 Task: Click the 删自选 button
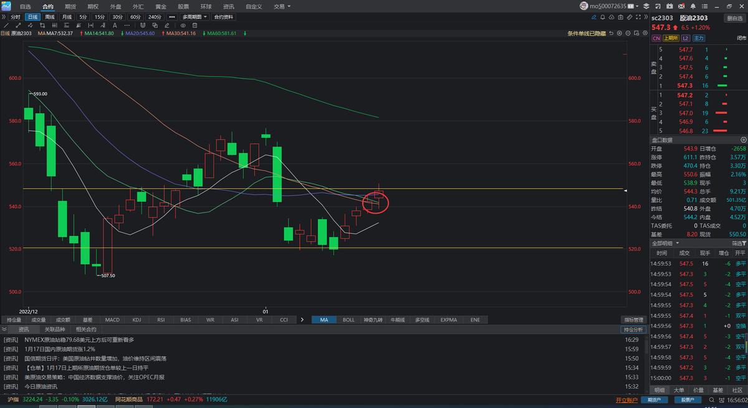coord(734,18)
